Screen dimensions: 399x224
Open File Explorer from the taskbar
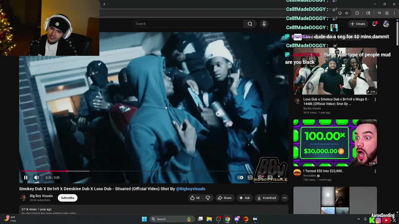[209, 219]
